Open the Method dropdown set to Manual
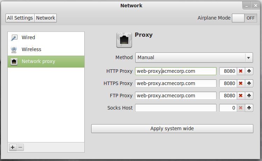The height and width of the screenshot is (161, 262). pos(194,57)
